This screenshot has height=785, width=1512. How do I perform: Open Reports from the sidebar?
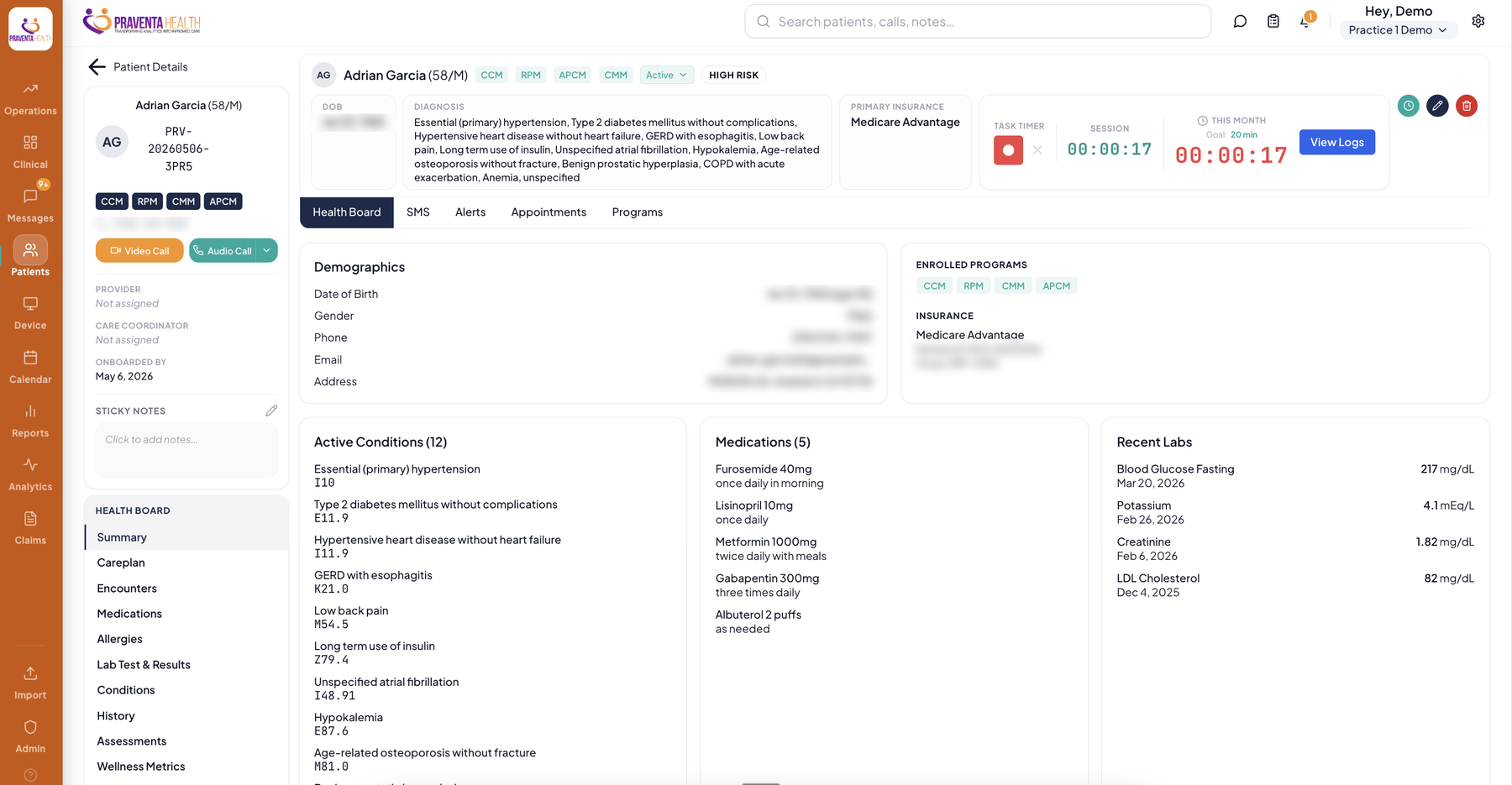coord(30,421)
